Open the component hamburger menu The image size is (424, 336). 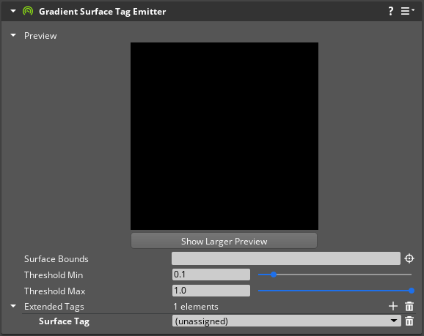[x=407, y=11]
